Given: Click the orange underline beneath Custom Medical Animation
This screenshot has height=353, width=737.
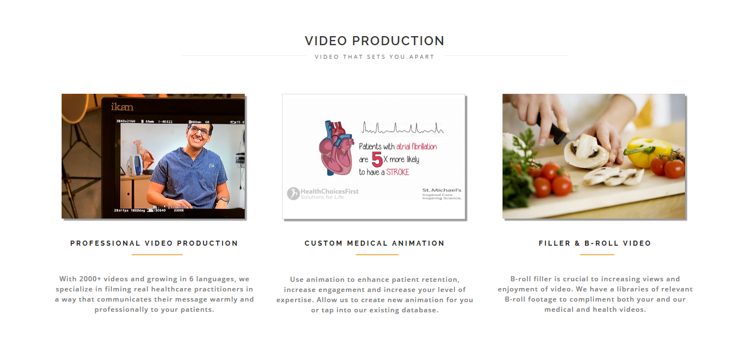Looking at the screenshot, I should [x=377, y=255].
